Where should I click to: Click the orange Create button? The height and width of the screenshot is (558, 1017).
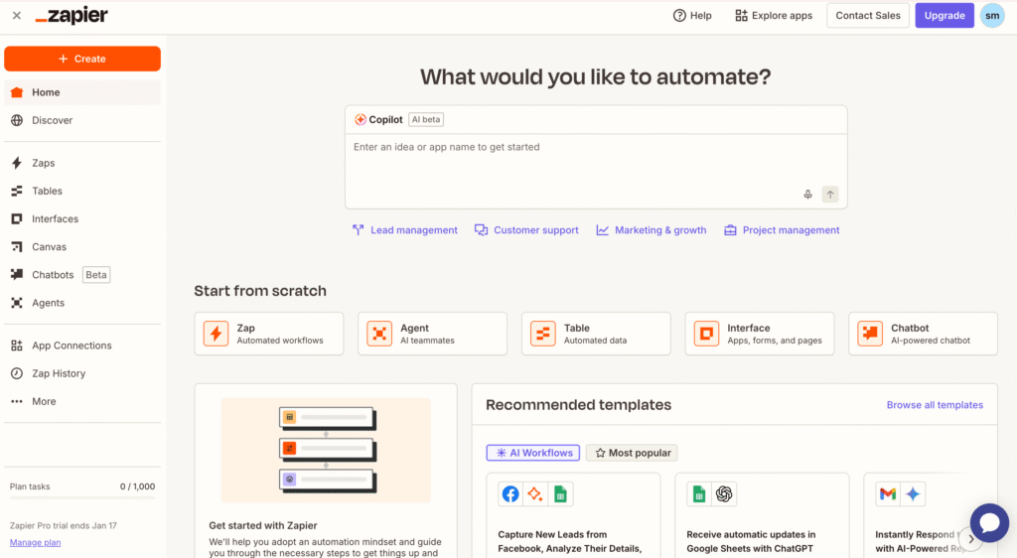82,59
